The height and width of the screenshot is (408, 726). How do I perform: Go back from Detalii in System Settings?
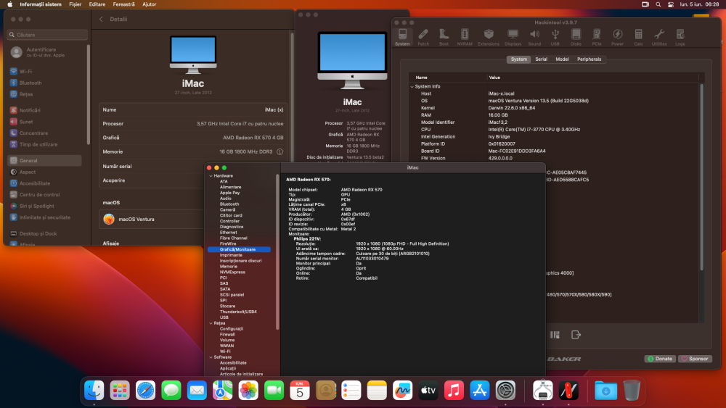pos(101,19)
